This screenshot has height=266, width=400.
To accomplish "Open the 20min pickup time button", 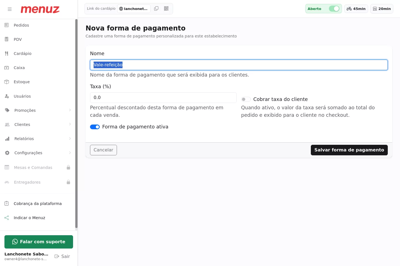I will click(382, 9).
